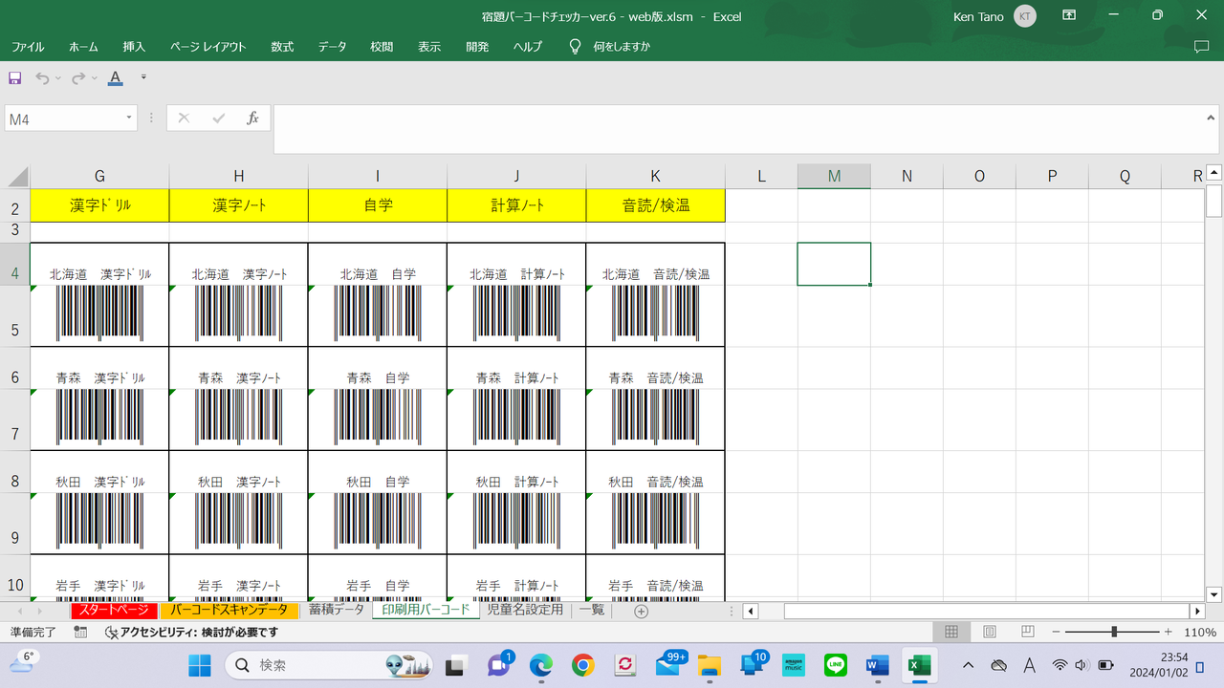Click the Select All corner triangle
Screen dimensions: 1224x688
(x=18, y=177)
